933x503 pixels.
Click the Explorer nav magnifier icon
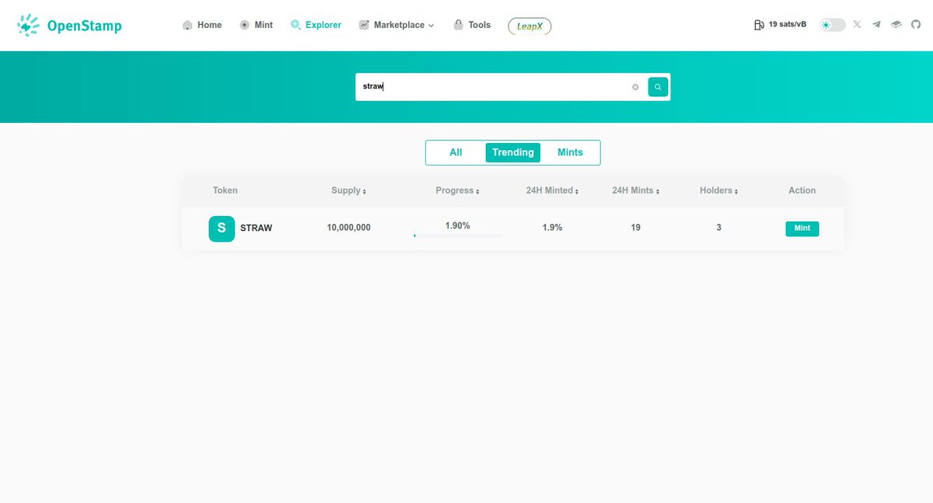(x=295, y=25)
